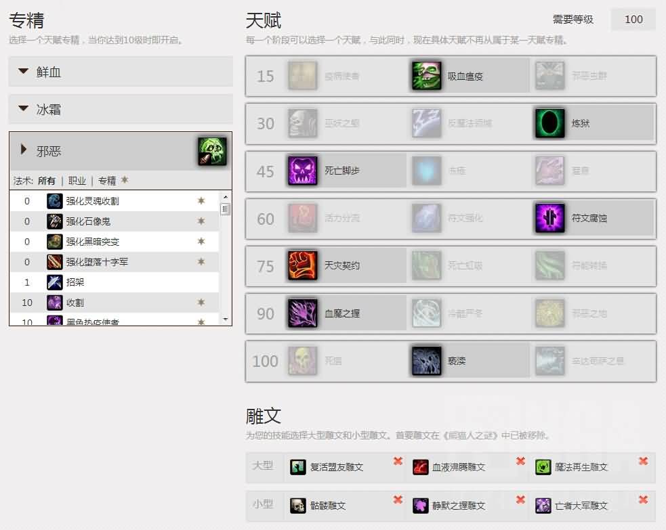Collapse the 邪恶 specialization section
This screenshot has width=666, height=530.
click(x=121, y=151)
